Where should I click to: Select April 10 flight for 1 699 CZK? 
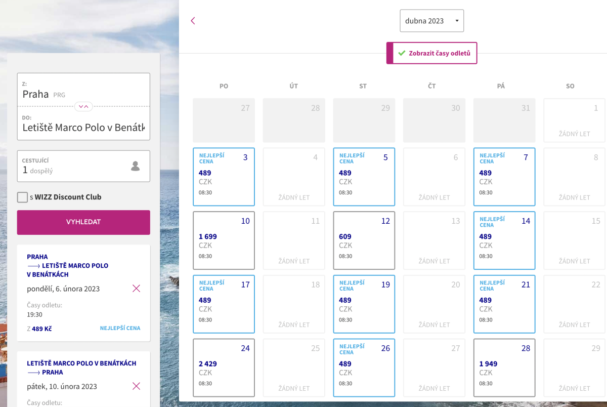coord(224,240)
